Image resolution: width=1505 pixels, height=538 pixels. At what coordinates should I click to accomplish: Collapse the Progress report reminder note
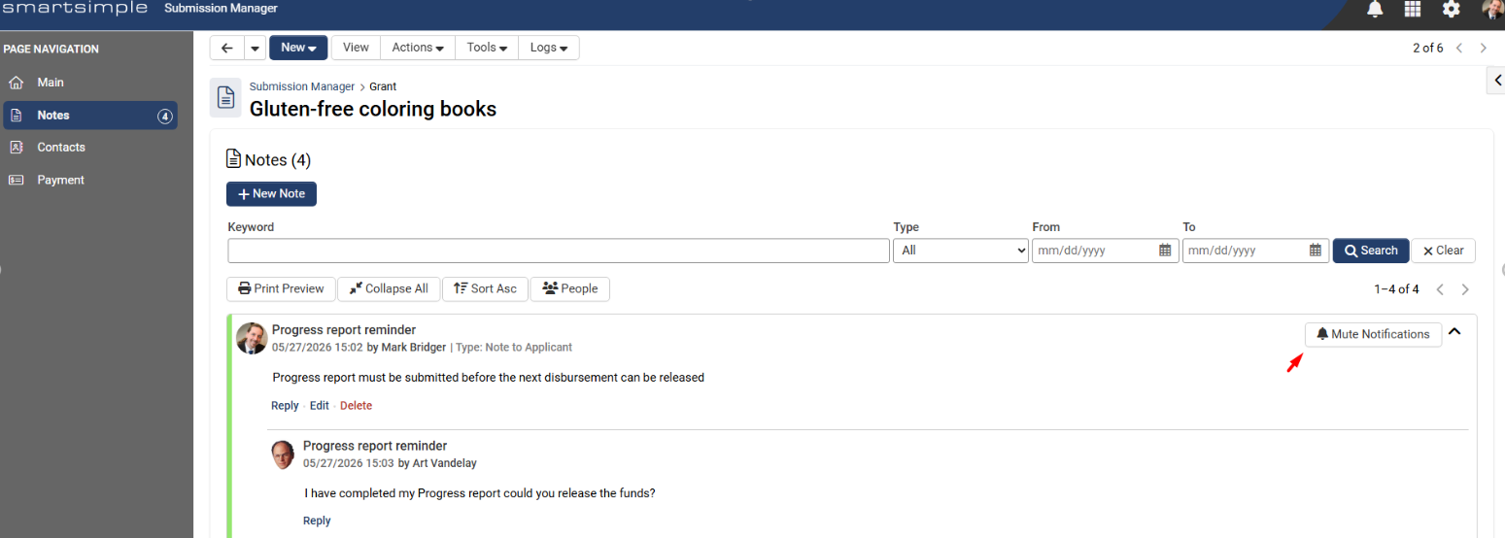coord(1454,332)
